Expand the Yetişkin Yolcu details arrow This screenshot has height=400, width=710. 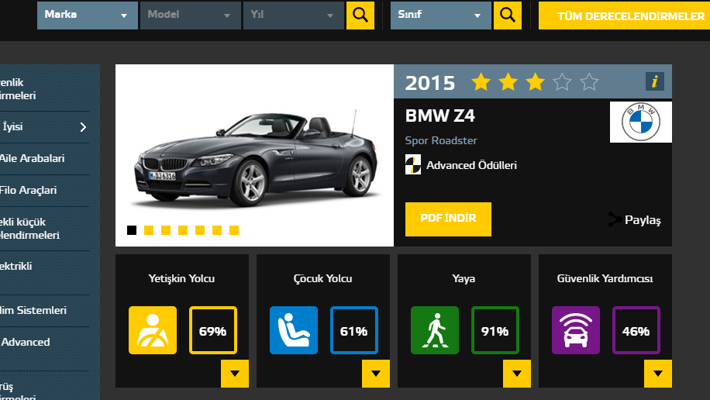point(235,374)
